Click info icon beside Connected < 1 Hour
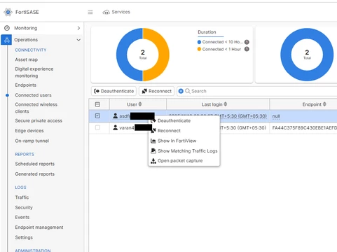The width and height of the screenshot is (337, 252). tap(247, 49)
